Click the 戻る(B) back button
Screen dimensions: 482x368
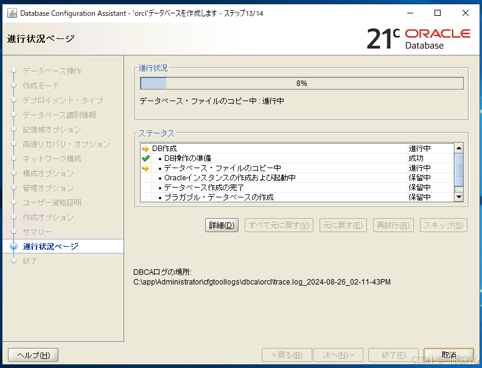[287, 355]
